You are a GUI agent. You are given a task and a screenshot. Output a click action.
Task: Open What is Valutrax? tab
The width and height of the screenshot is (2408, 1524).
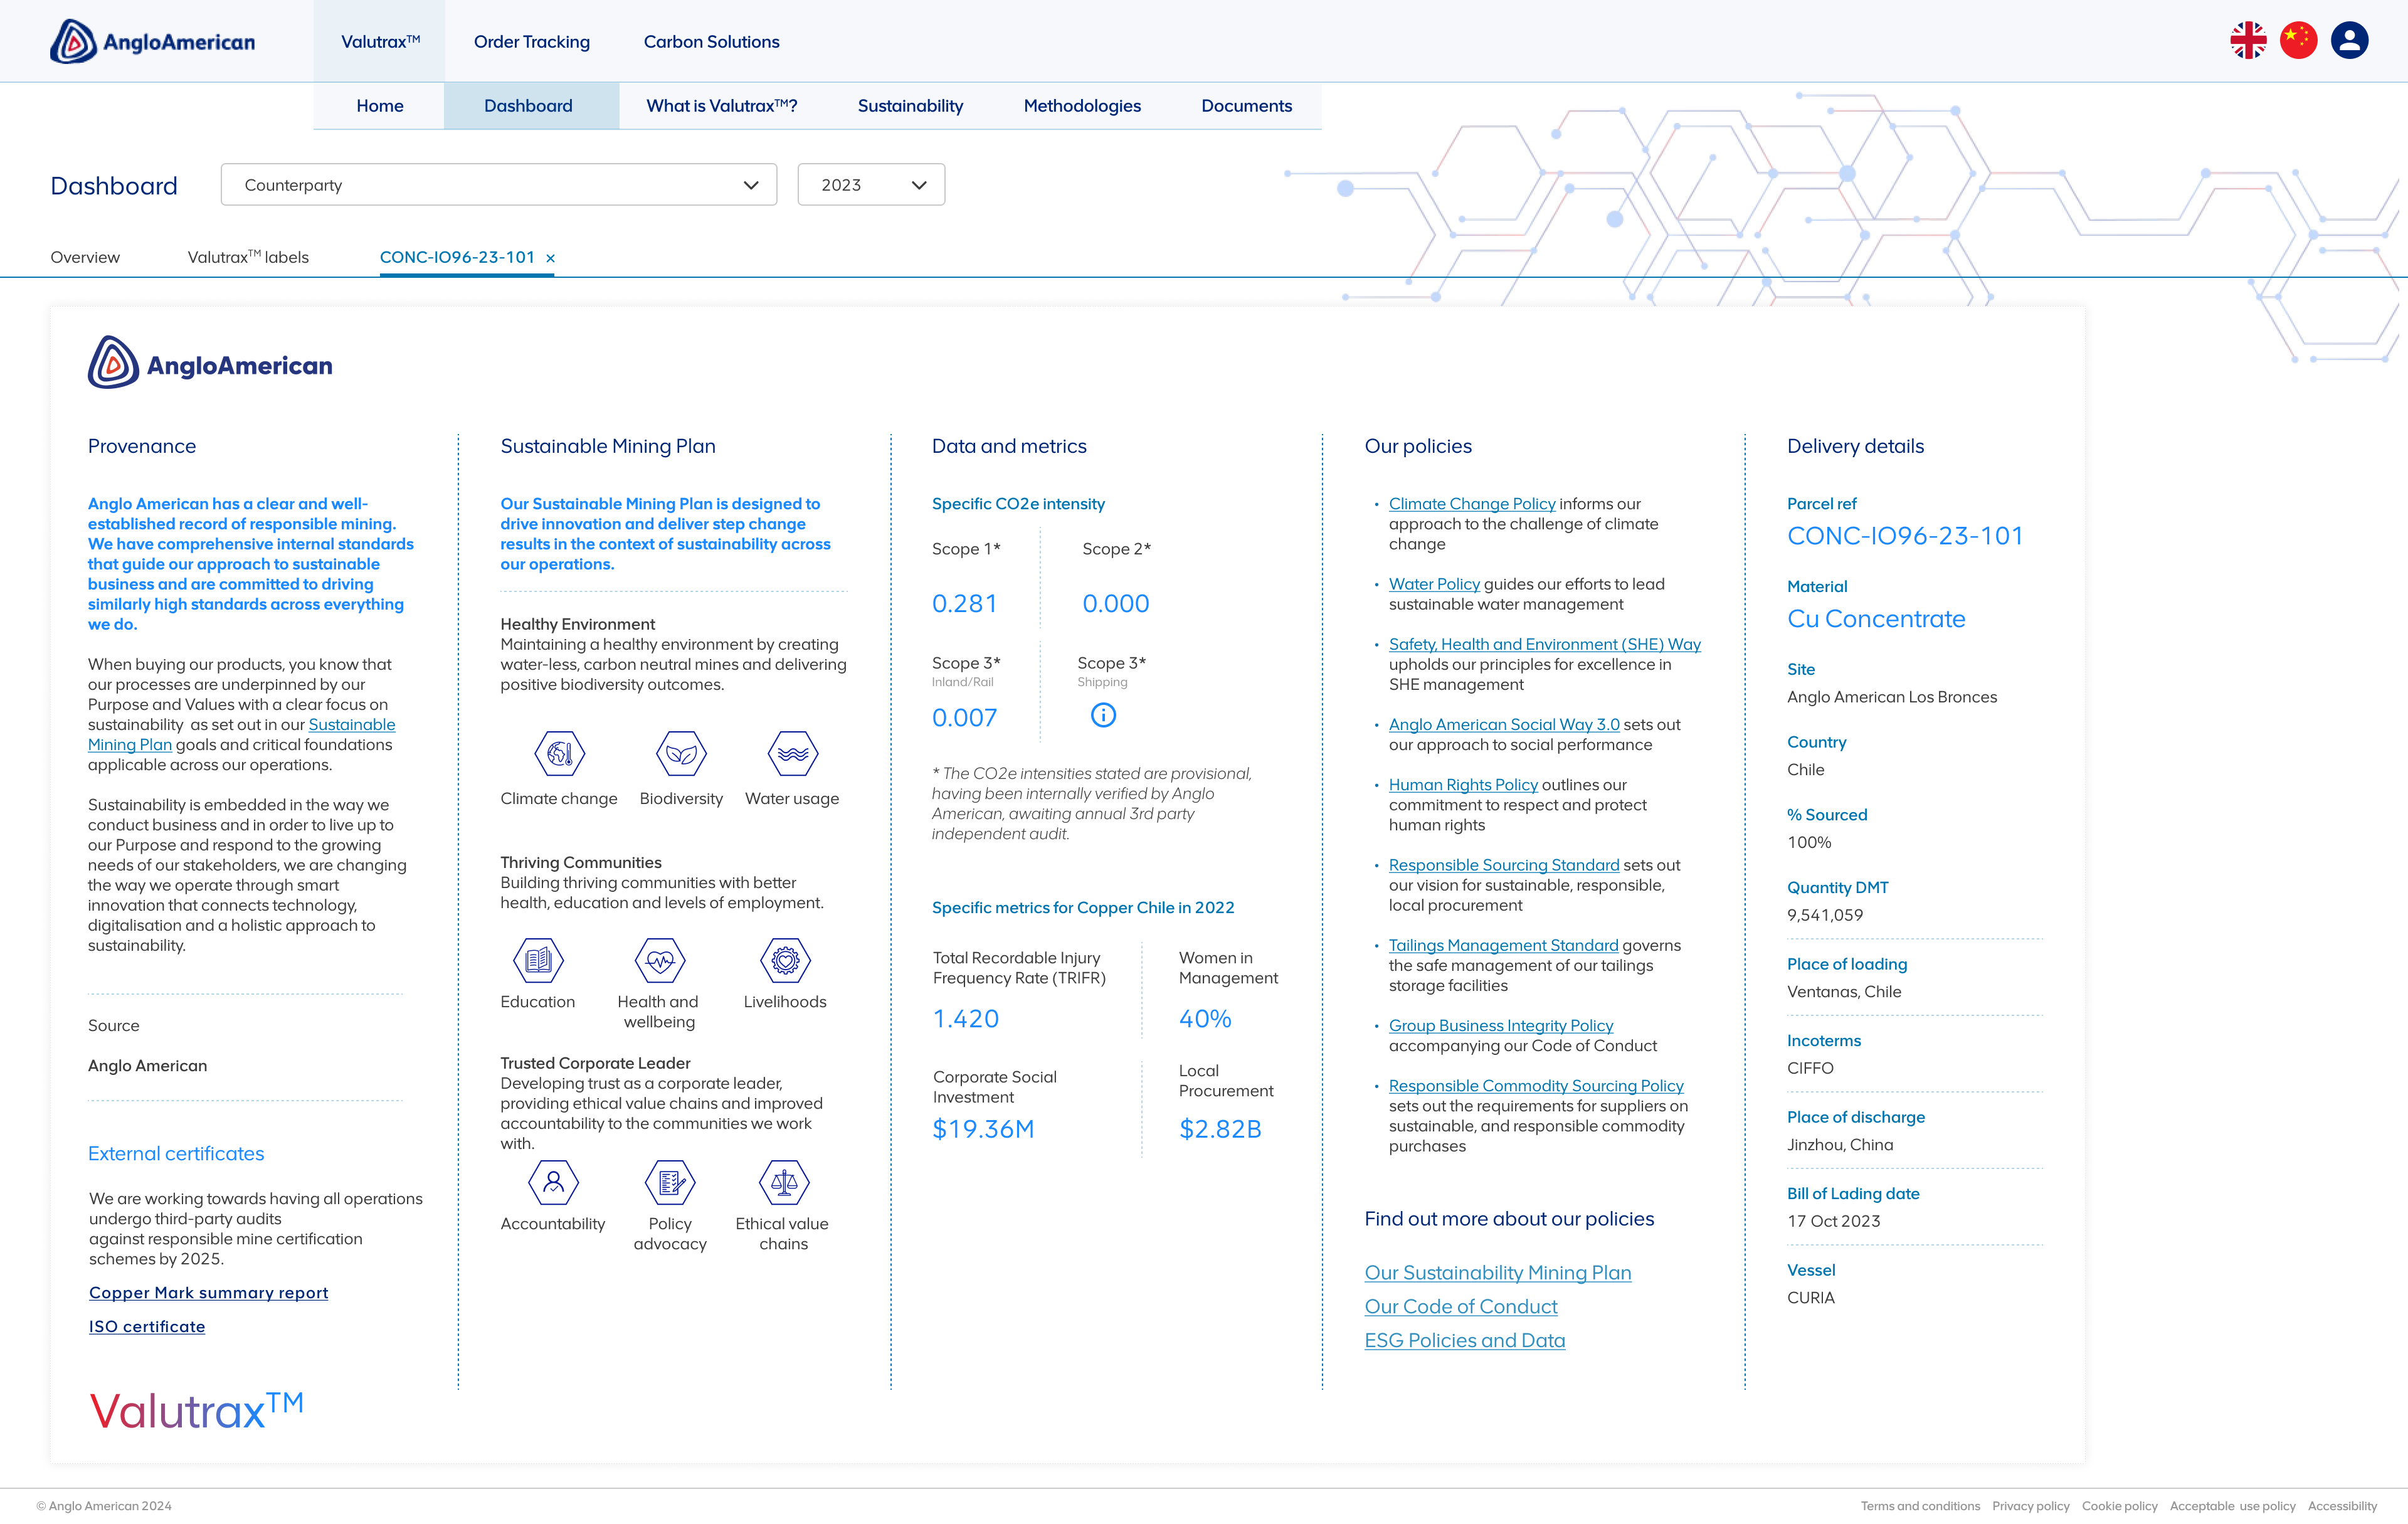(721, 106)
